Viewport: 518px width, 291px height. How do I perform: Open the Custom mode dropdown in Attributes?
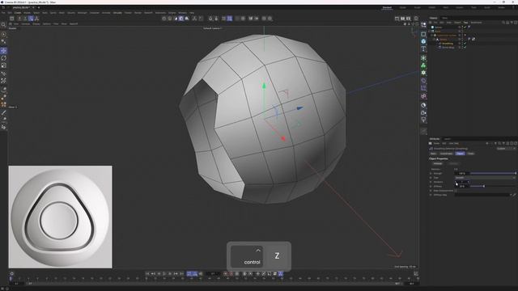click(x=507, y=149)
